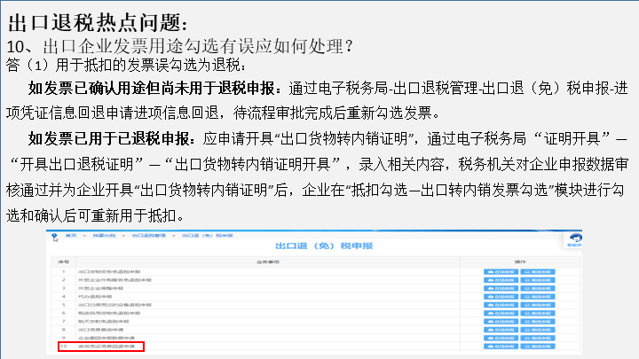The width and height of the screenshot is (639, 359).
Task: Click the location pin icon before 首页
Action: click(x=54, y=236)
